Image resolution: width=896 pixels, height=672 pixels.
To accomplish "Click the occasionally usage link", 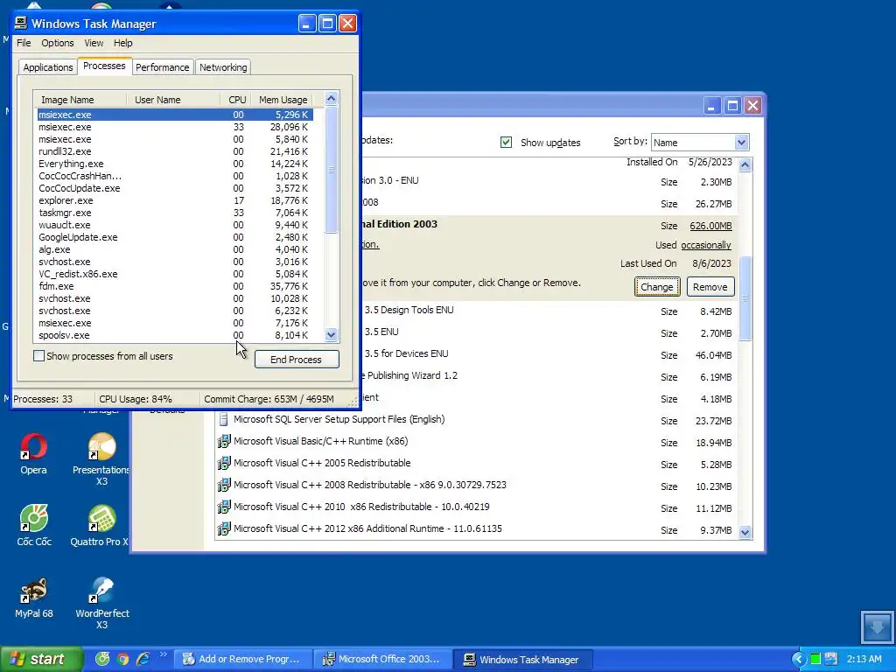I will pyautogui.click(x=706, y=245).
